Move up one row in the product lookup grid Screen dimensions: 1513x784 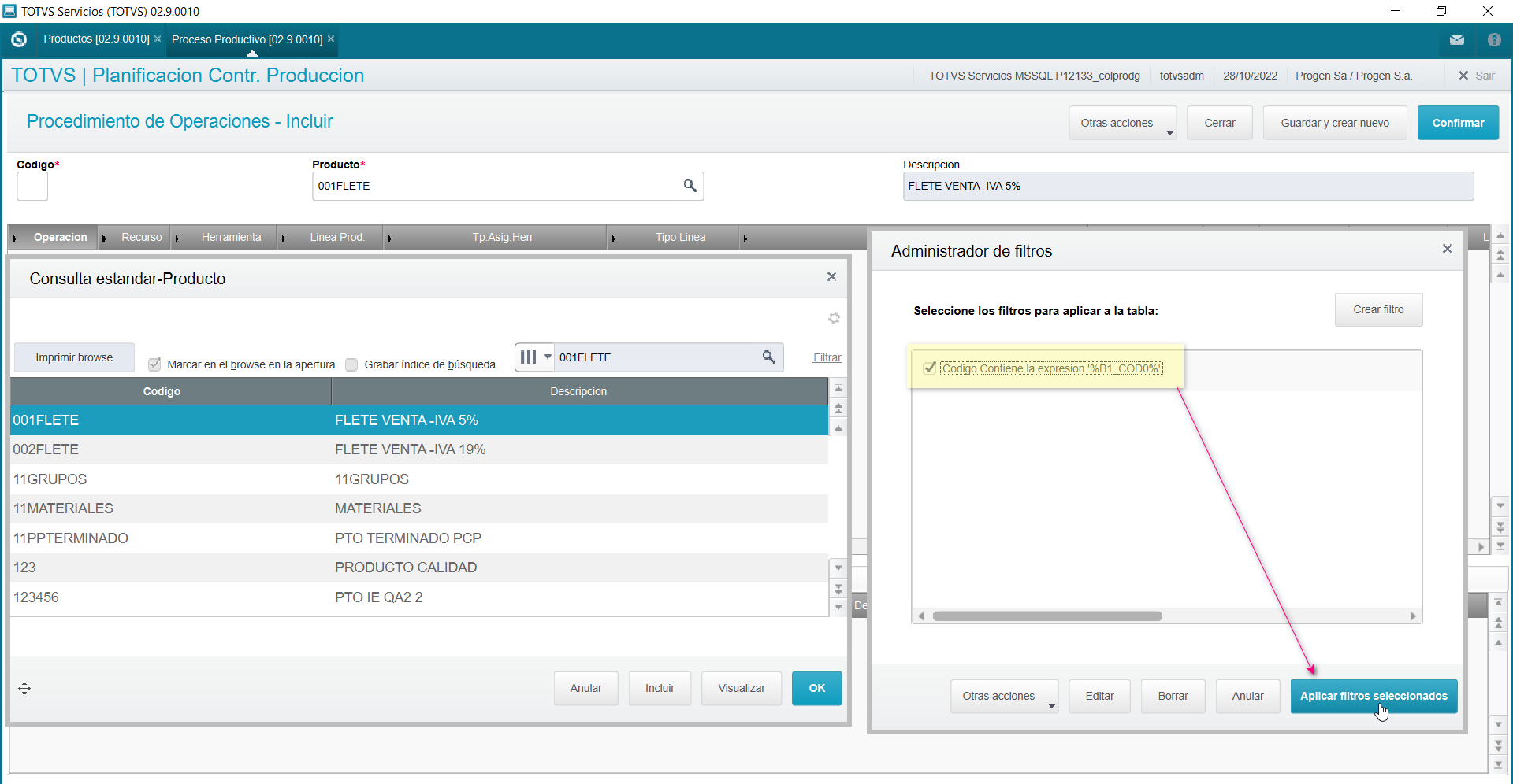(838, 428)
